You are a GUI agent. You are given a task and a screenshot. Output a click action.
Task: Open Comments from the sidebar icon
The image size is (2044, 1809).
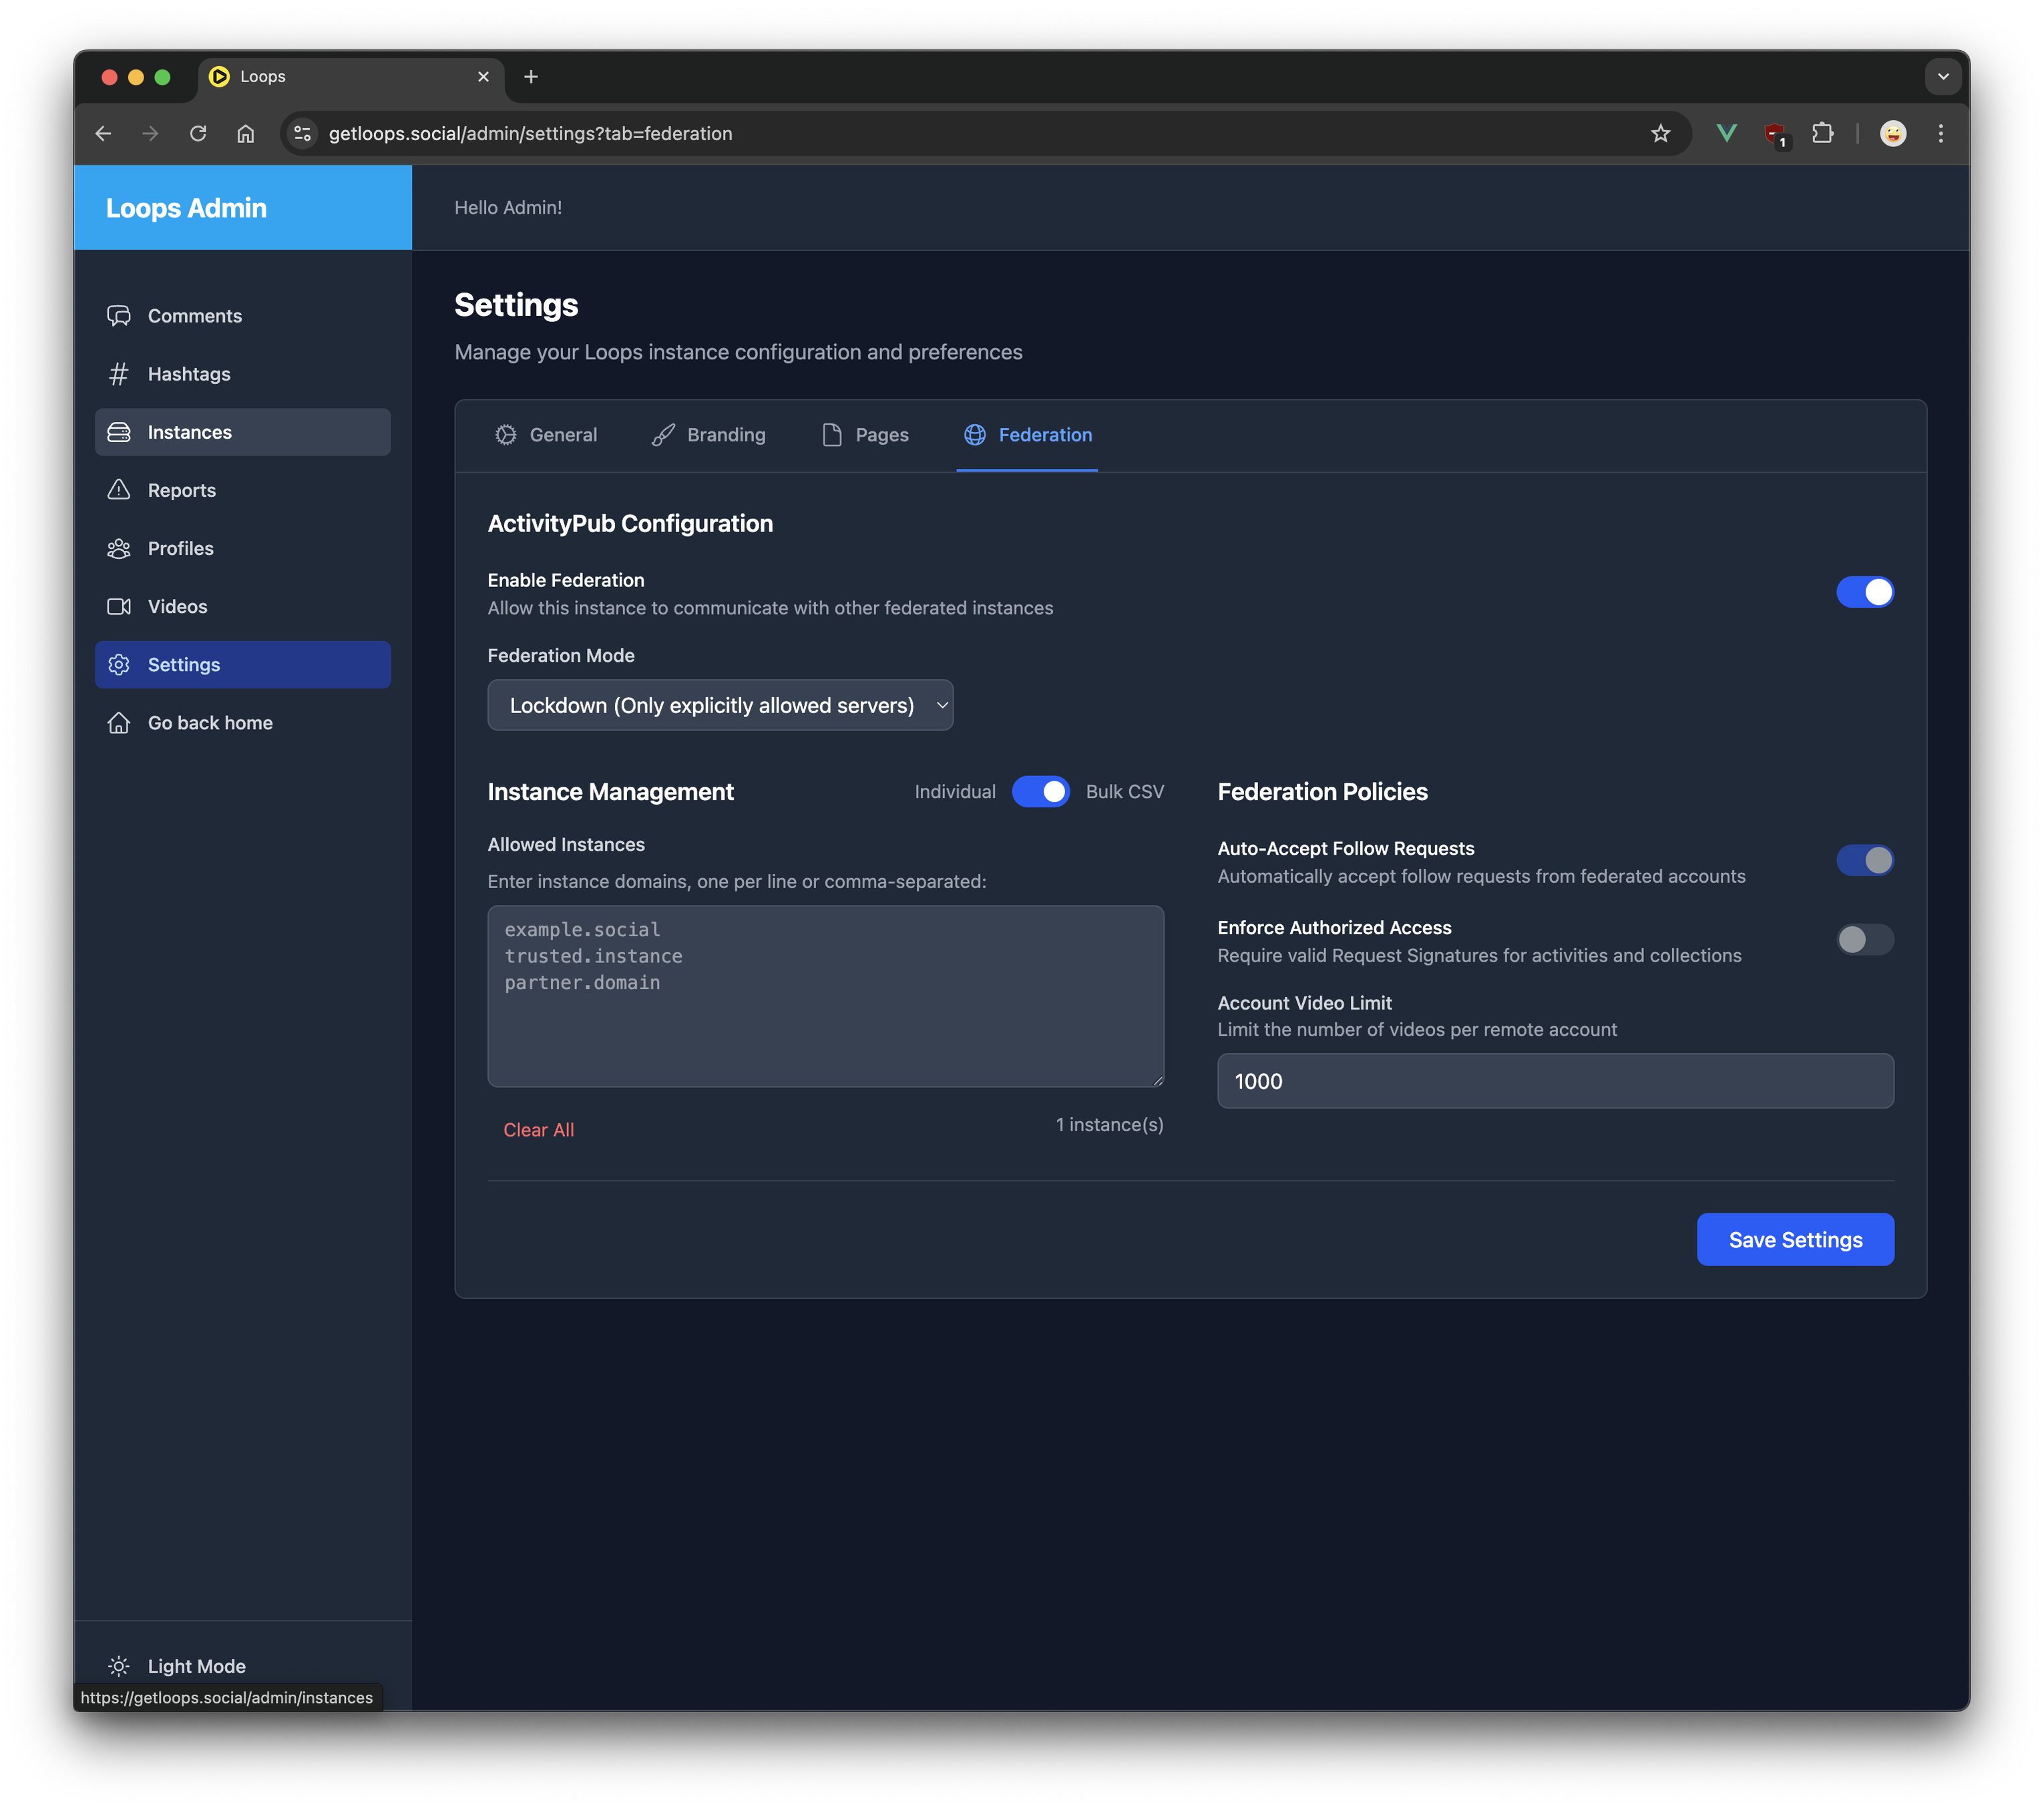[x=119, y=316]
